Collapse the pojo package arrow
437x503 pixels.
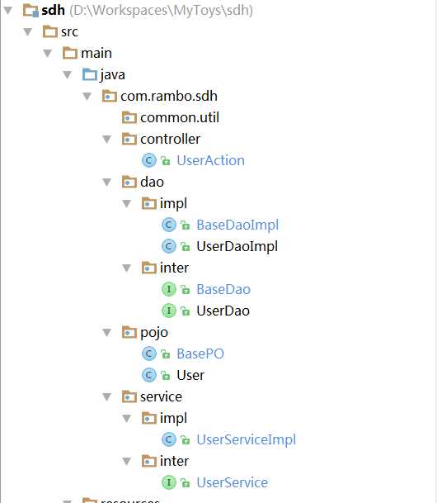[106, 332]
